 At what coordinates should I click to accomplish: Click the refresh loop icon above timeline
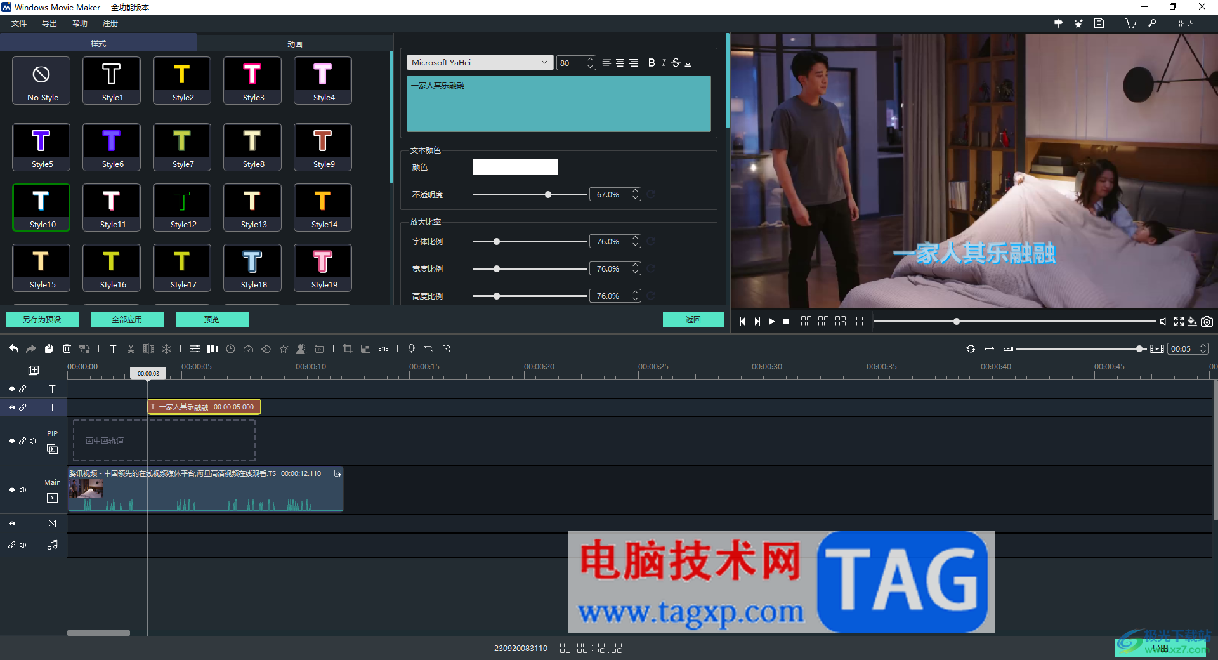(971, 348)
